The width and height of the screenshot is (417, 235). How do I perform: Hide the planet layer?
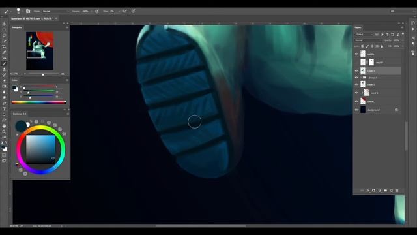(356, 101)
